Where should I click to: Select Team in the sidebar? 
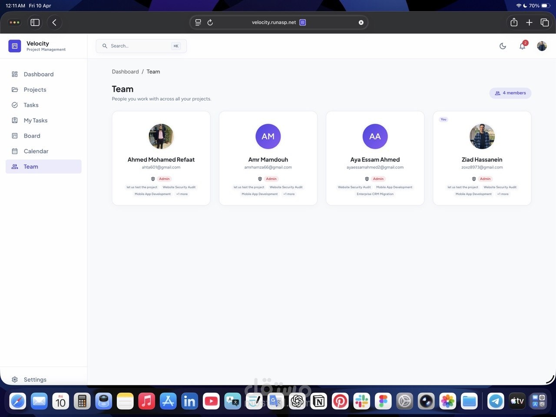(43, 166)
